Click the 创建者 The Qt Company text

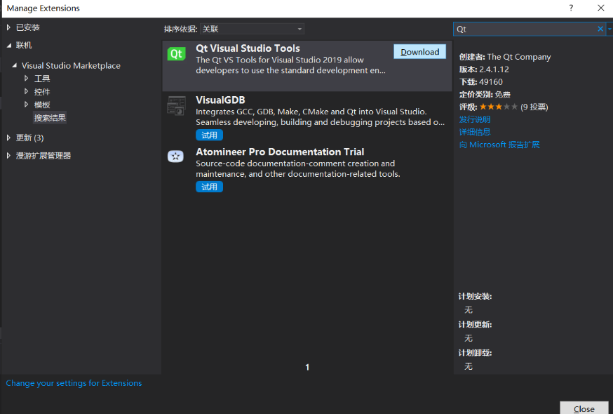(x=505, y=57)
